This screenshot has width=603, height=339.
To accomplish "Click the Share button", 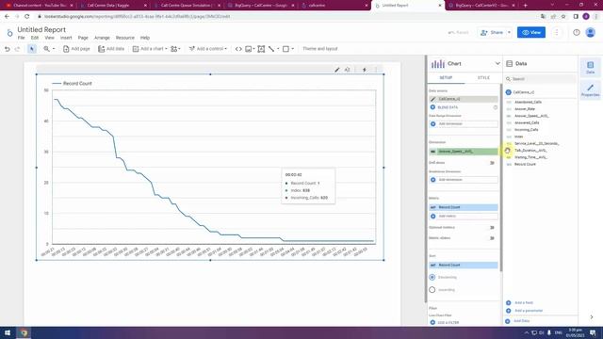I will (x=492, y=32).
